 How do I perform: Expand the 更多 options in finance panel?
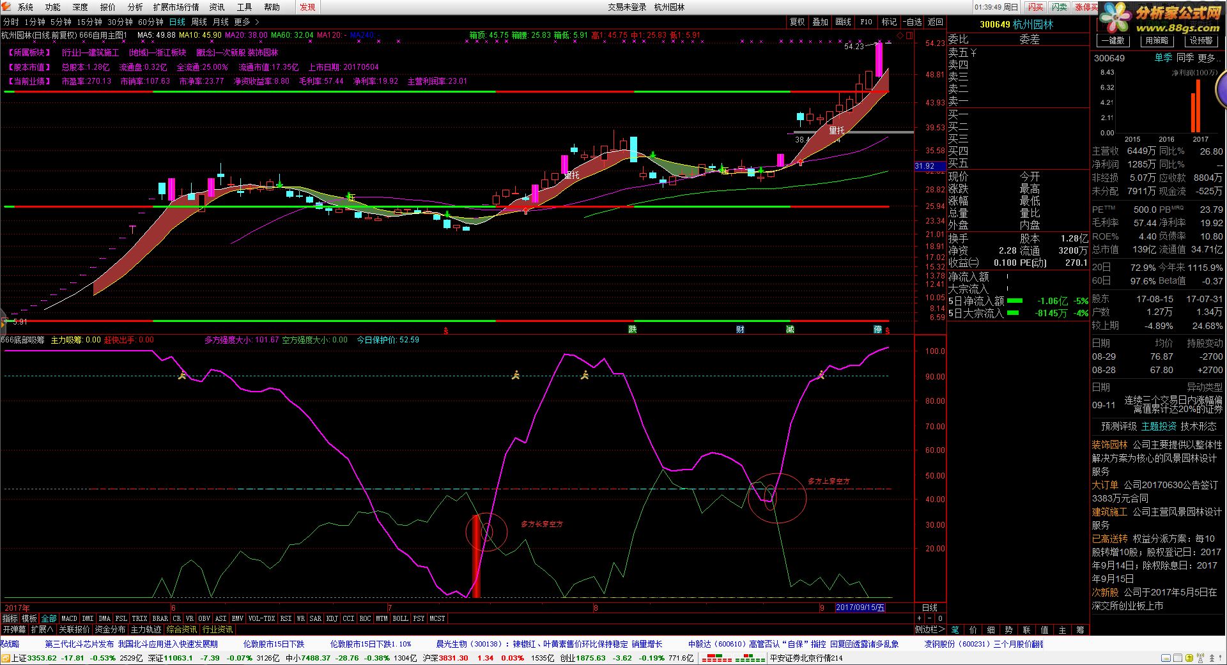click(x=1208, y=57)
